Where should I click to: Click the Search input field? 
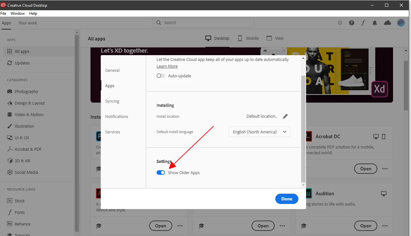point(203,23)
